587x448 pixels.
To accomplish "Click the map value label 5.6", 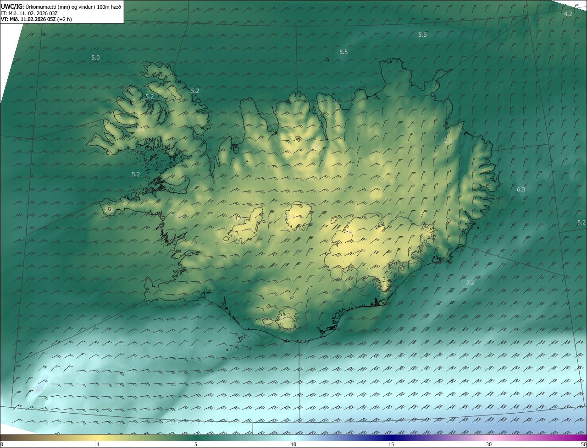I will (422, 35).
